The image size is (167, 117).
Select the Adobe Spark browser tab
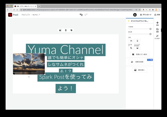(25, 6)
